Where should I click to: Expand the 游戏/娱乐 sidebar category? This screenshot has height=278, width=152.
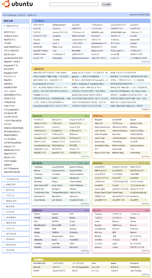[16, 239]
